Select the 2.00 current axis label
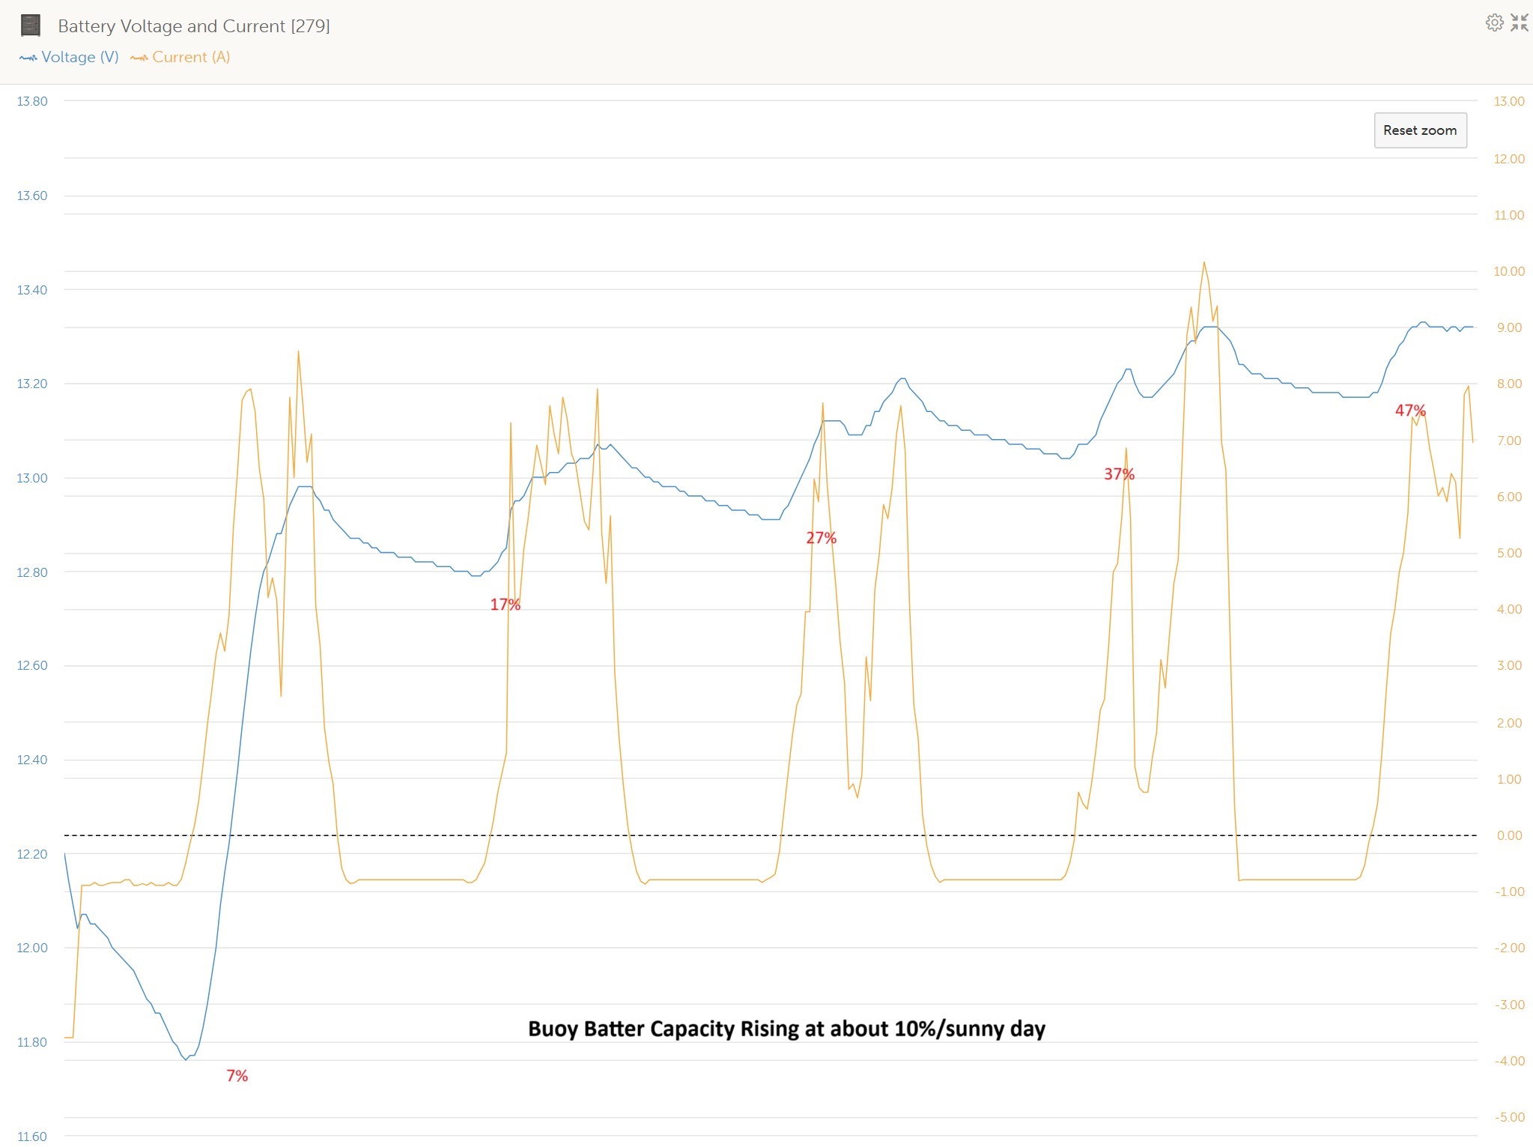Screen dimensions: 1533x1147 [1509, 723]
